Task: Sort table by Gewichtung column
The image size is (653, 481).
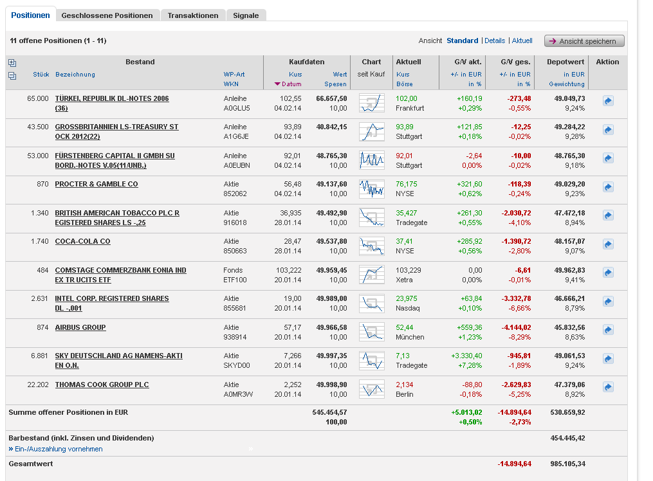Action: pyautogui.click(x=566, y=84)
